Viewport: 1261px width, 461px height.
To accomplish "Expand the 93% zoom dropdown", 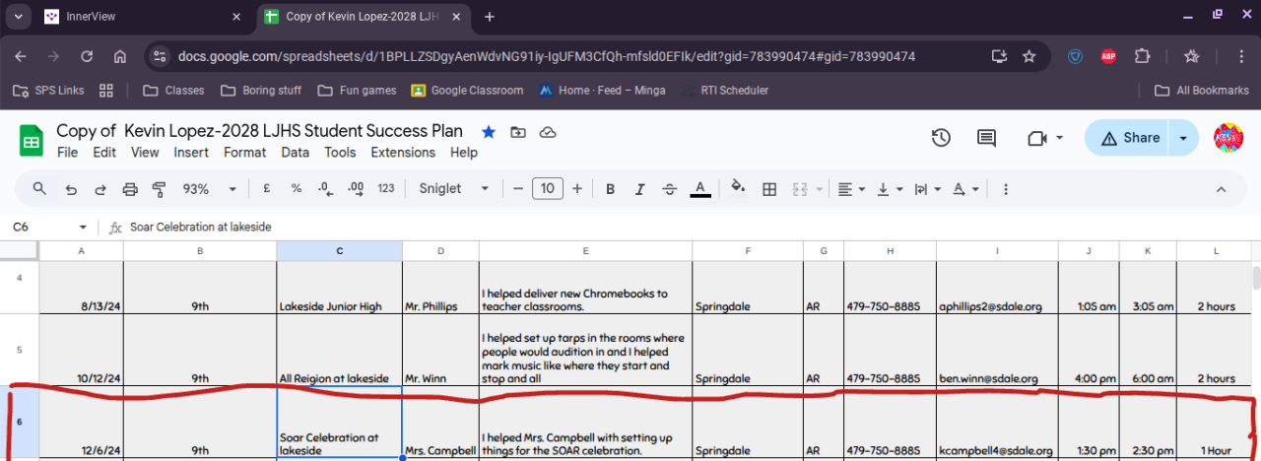I will tap(210, 189).
